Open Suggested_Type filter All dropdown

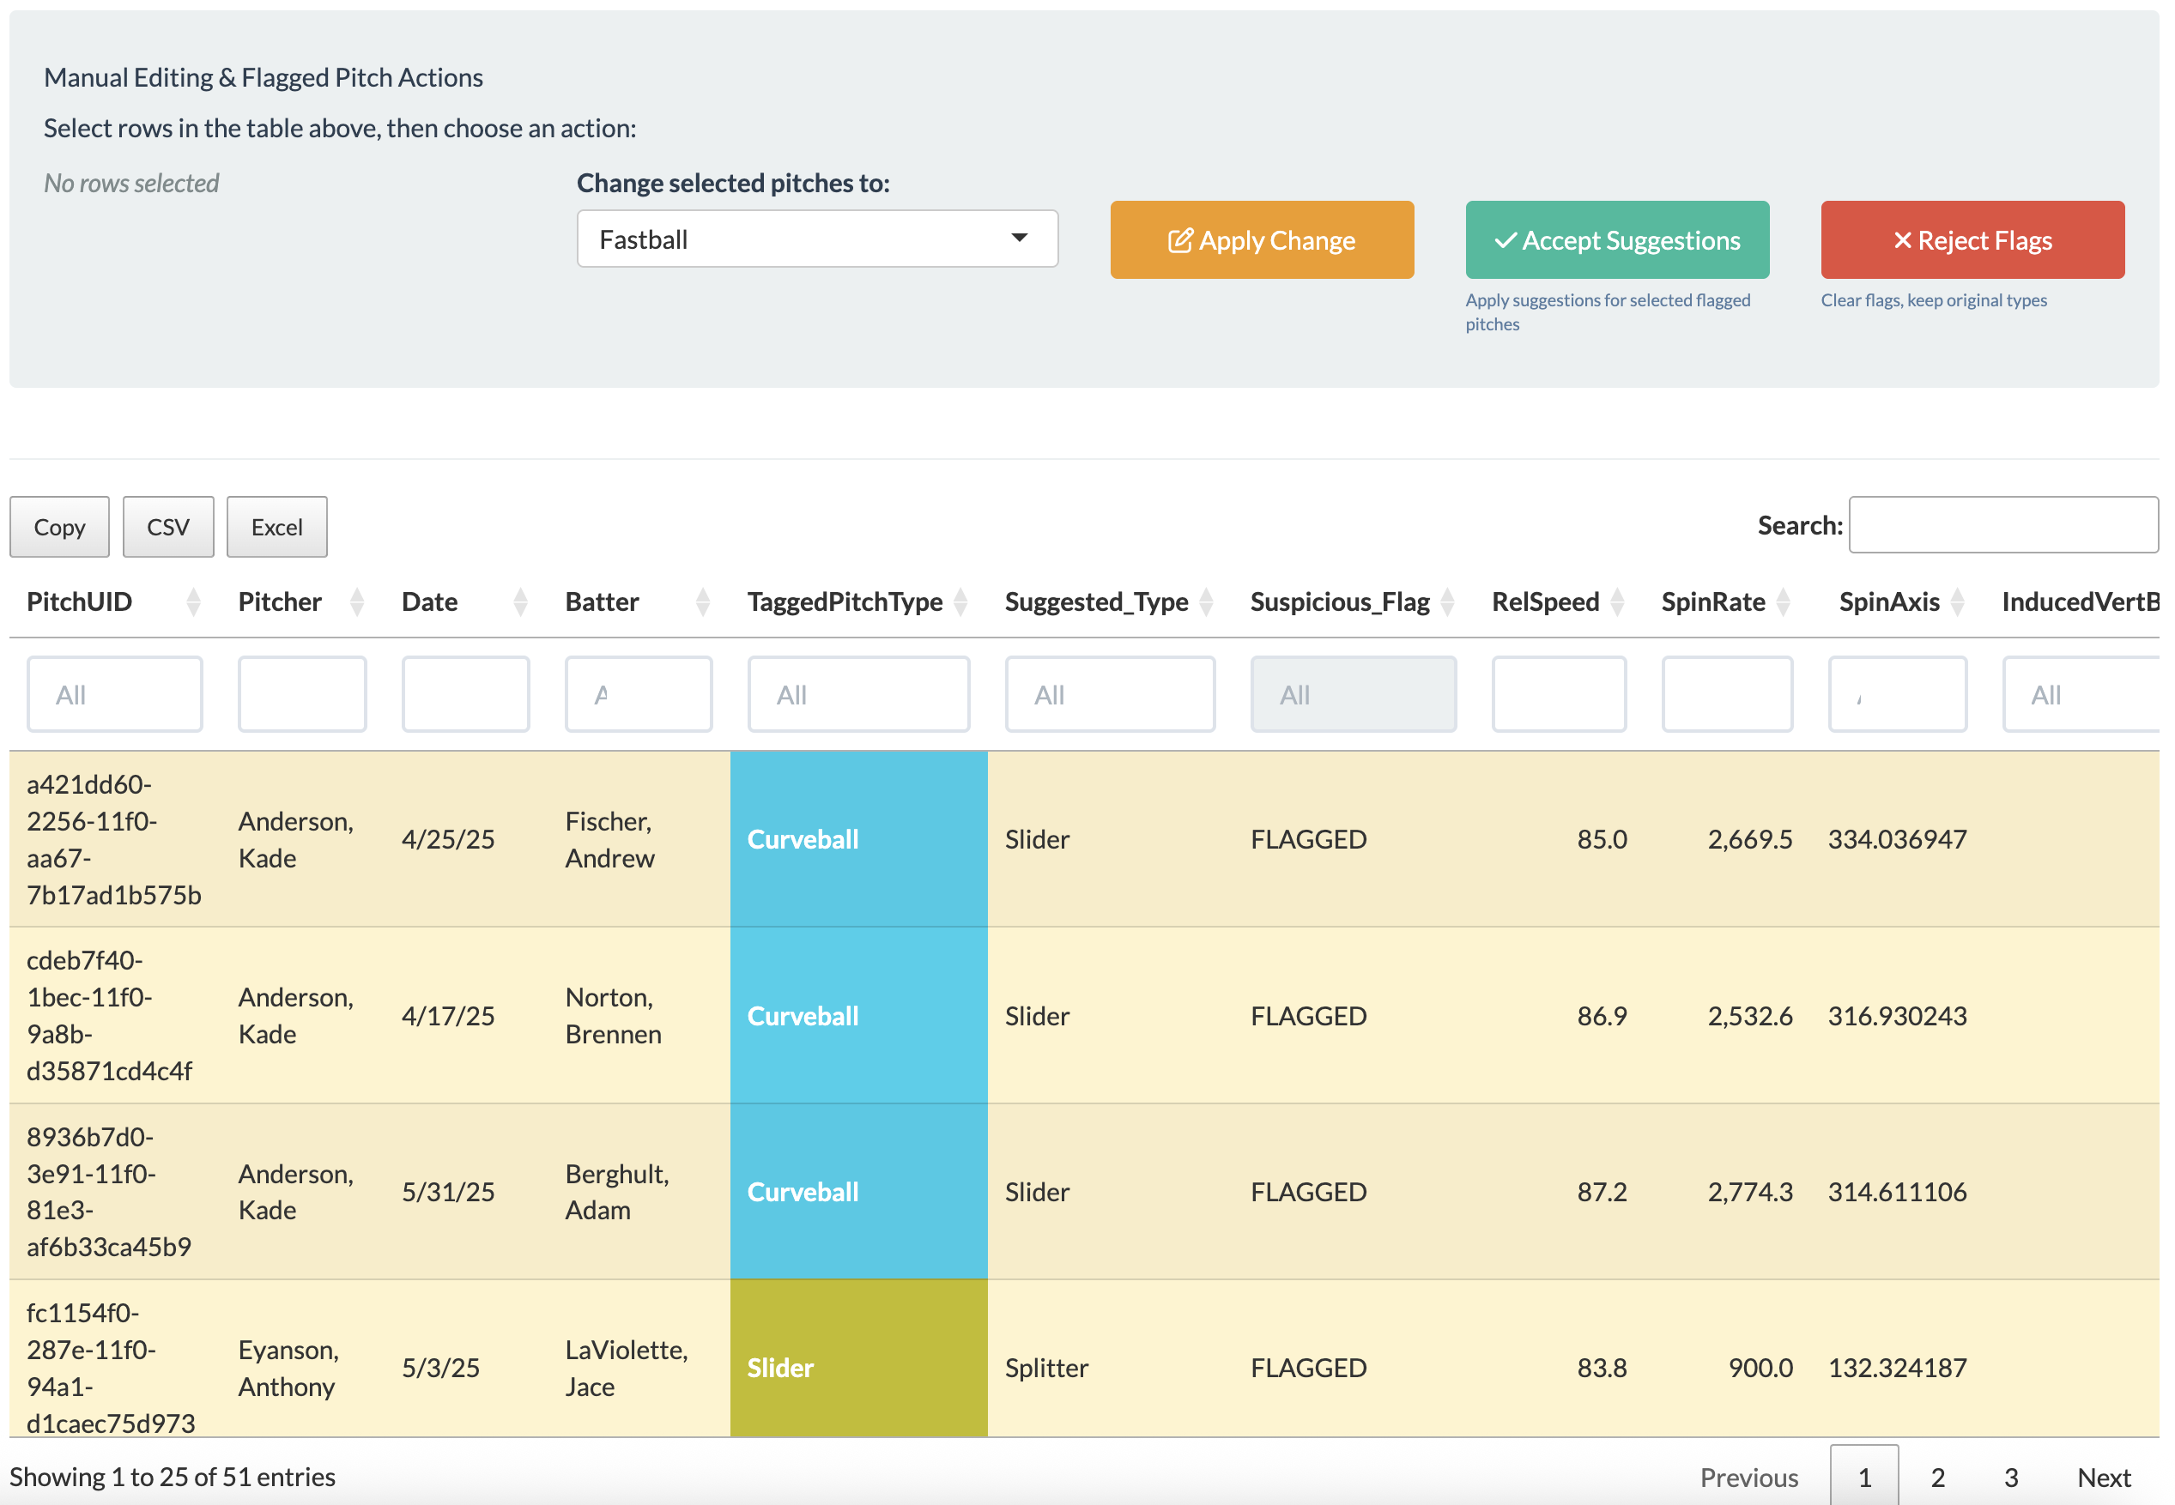point(1109,695)
